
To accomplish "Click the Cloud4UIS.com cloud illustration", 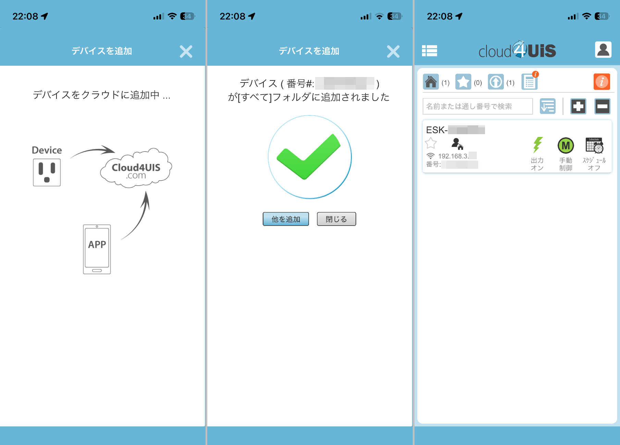I will point(136,168).
